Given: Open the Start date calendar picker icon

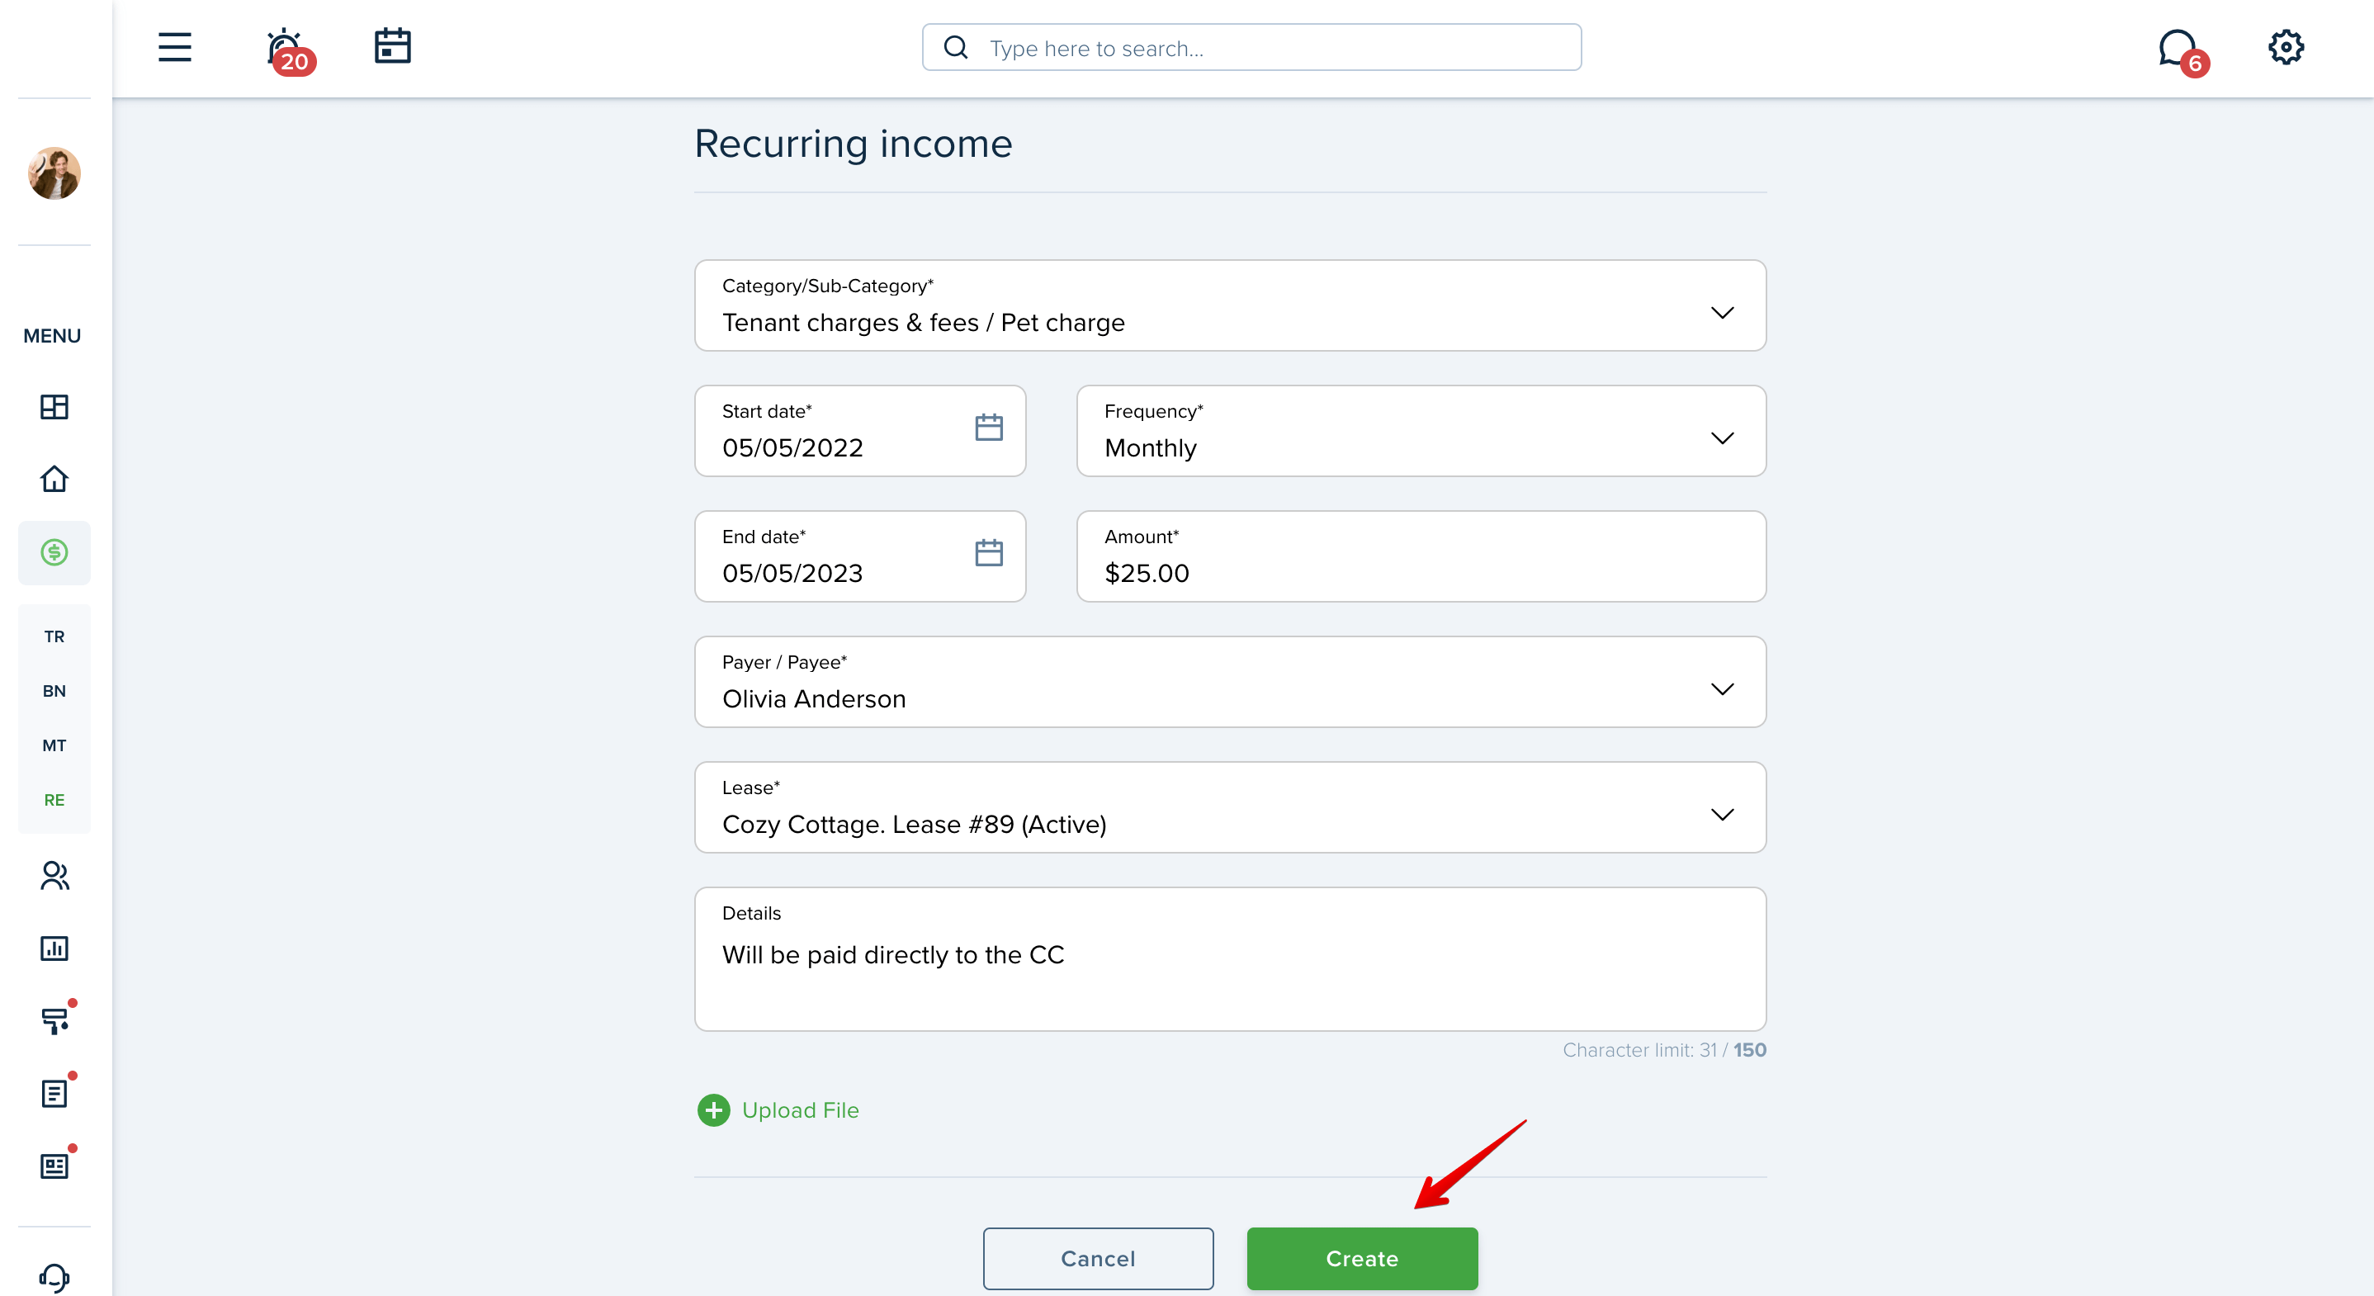Looking at the screenshot, I should click(x=988, y=428).
